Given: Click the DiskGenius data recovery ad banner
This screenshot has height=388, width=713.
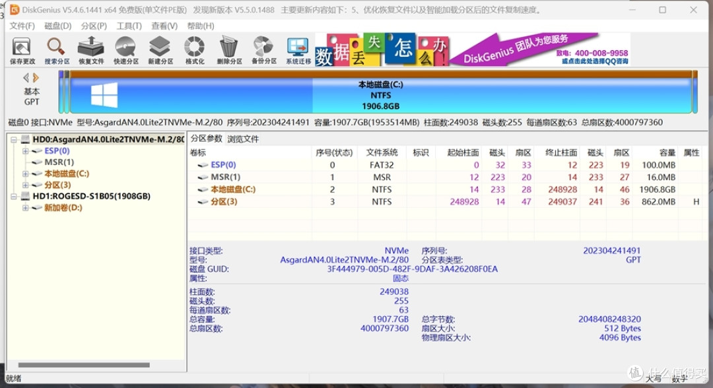Looking at the screenshot, I should [x=473, y=49].
